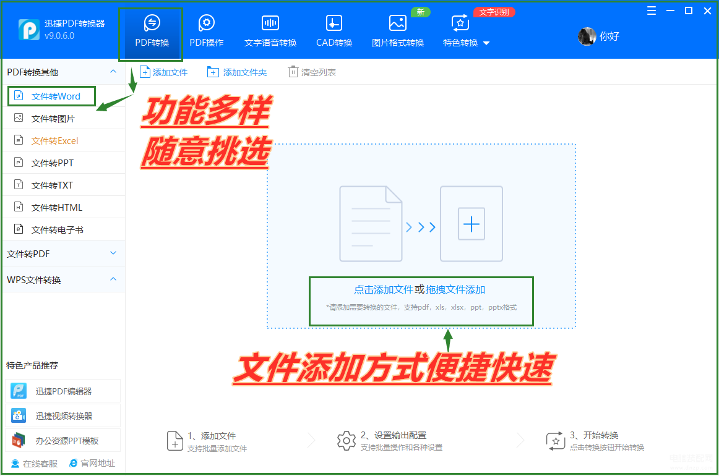Screen dimensions: 719x476
Task: Select 文件转图片 in the sidebar
Action: click(64, 119)
